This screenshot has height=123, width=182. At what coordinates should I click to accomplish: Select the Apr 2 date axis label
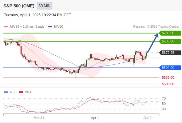(147, 118)
